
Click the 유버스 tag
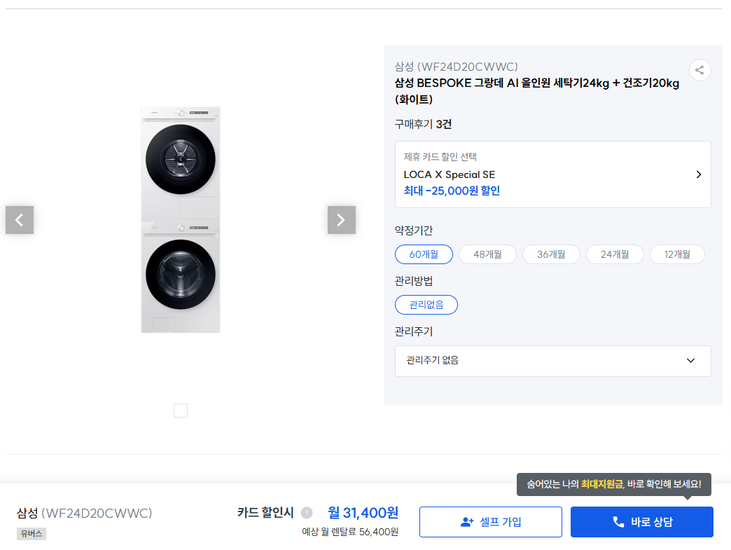coord(32,534)
